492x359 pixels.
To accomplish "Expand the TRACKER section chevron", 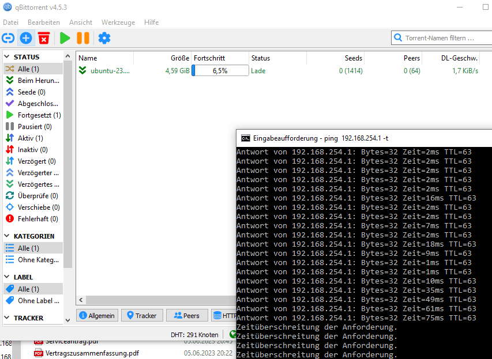I will (7, 318).
